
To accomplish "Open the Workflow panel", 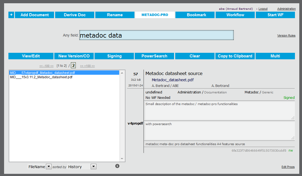I will 235,15.
